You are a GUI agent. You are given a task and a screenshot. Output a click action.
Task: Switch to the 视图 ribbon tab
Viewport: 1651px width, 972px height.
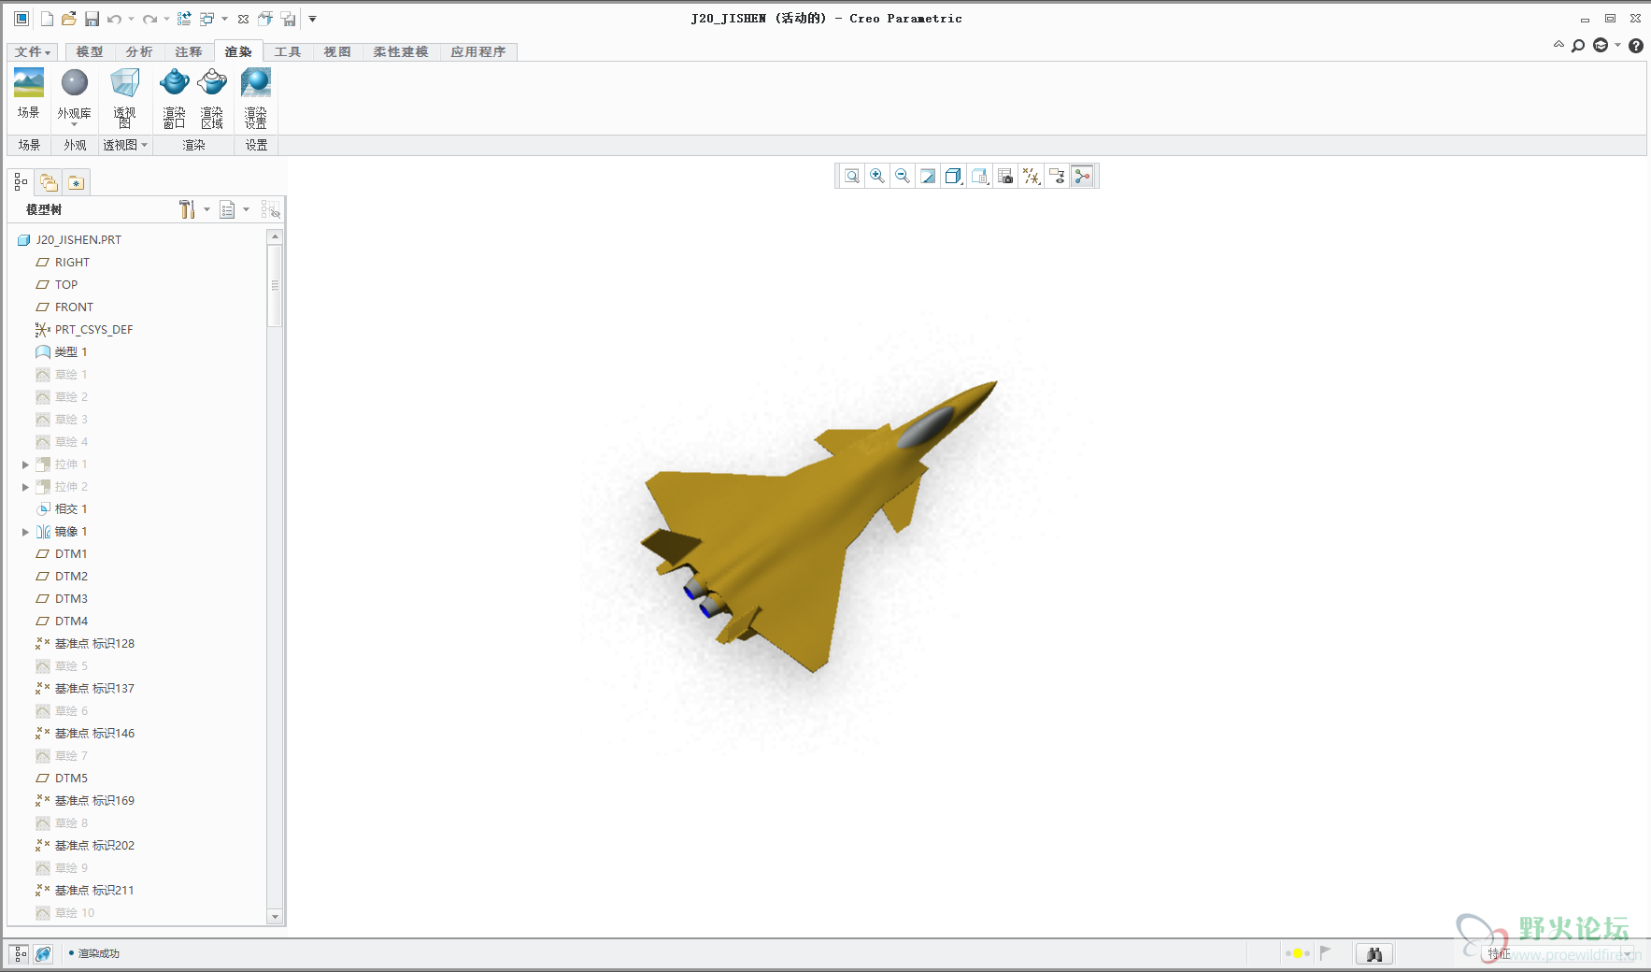tap(337, 52)
